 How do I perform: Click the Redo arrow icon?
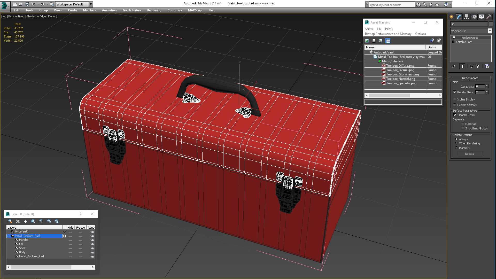pyautogui.click(x=43, y=4)
